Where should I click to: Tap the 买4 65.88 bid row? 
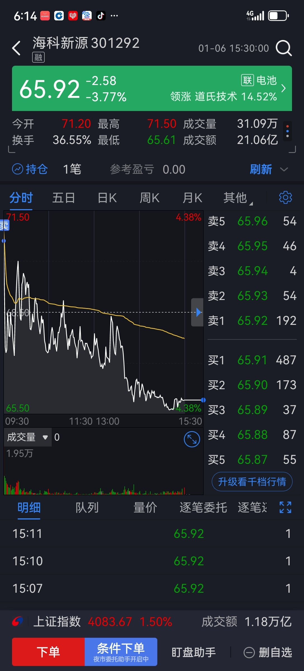pyautogui.click(x=252, y=434)
